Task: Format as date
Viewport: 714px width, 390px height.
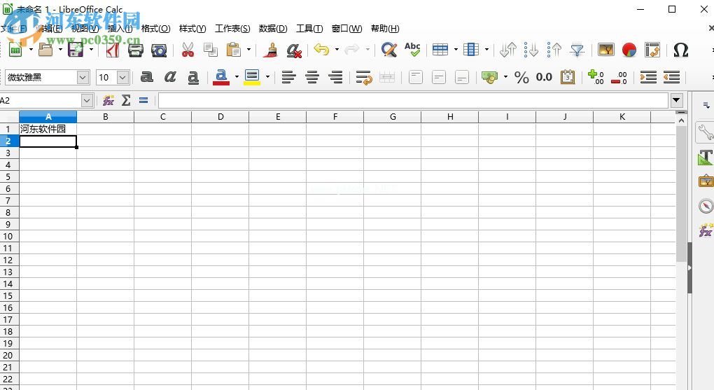Action: click(568, 77)
